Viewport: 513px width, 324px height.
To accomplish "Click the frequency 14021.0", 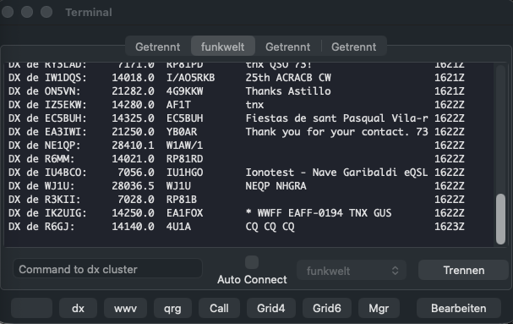I will coord(133,159).
